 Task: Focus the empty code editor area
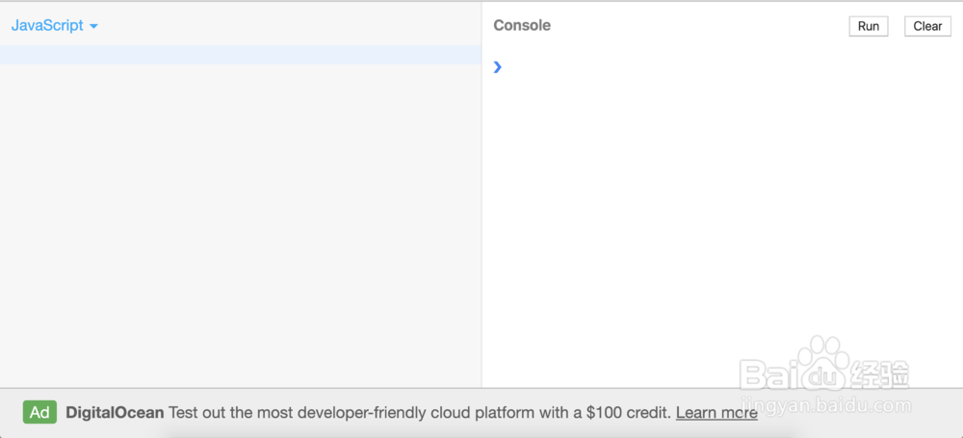[241, 221]
